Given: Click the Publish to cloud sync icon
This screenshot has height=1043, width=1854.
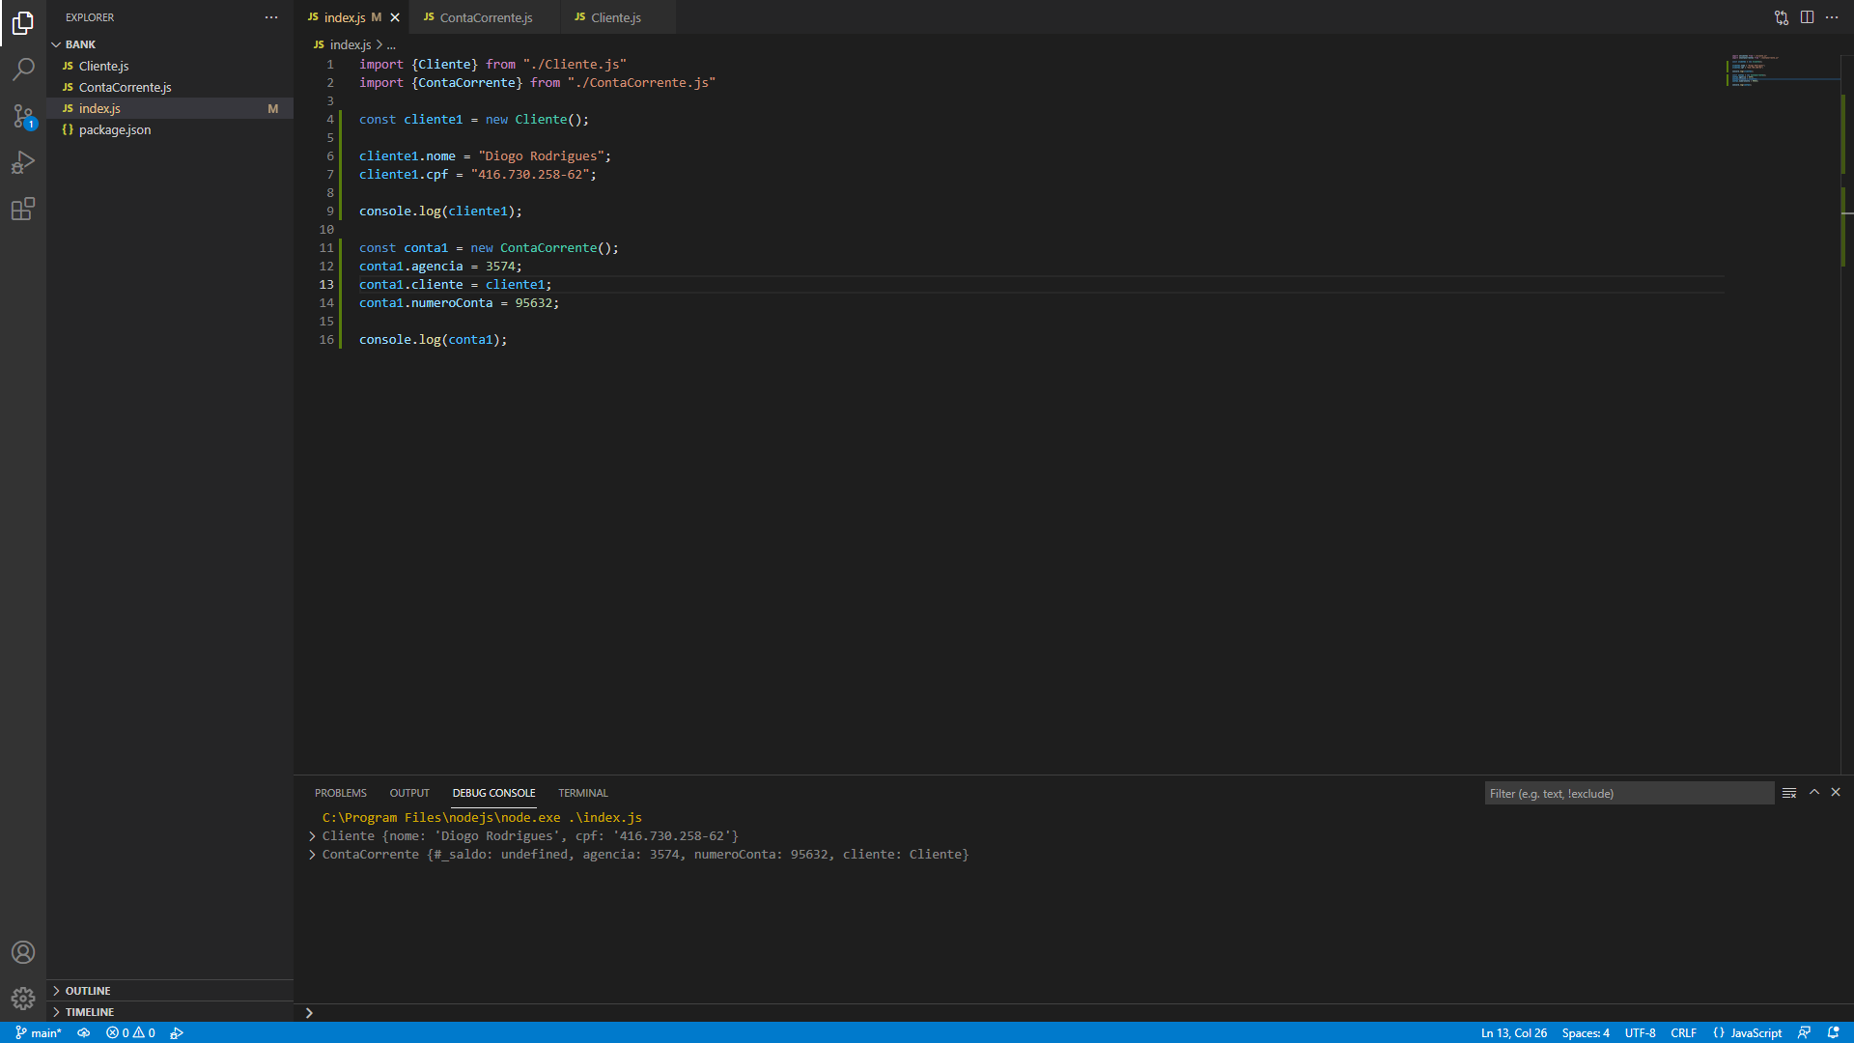Looking at the screenshot, I should coord(84,1032).
